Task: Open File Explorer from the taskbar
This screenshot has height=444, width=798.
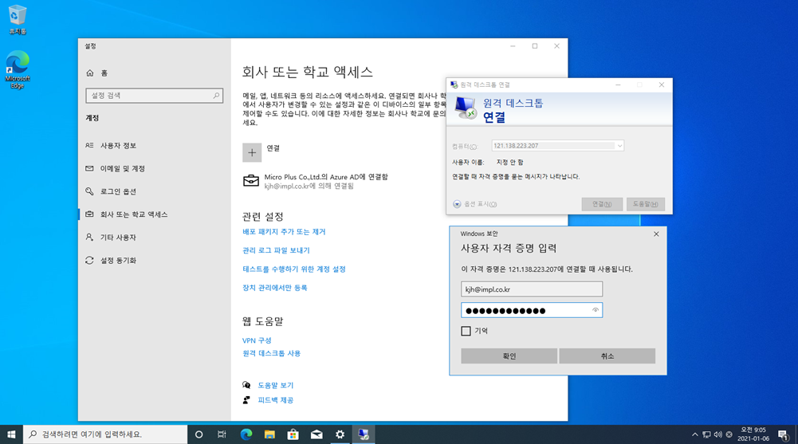Action: pyautogui.click(x=269, y=434)
